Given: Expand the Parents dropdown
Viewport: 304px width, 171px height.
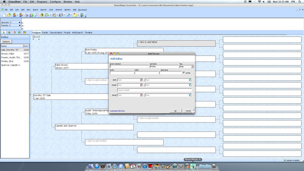Looking at the screenshot, I should 20,25.
